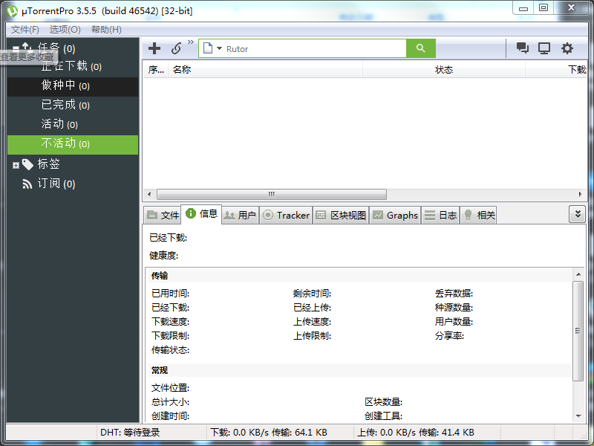Click the 健康度: label
This screenshot has height=446, width=594.
(x=163, y=256)
